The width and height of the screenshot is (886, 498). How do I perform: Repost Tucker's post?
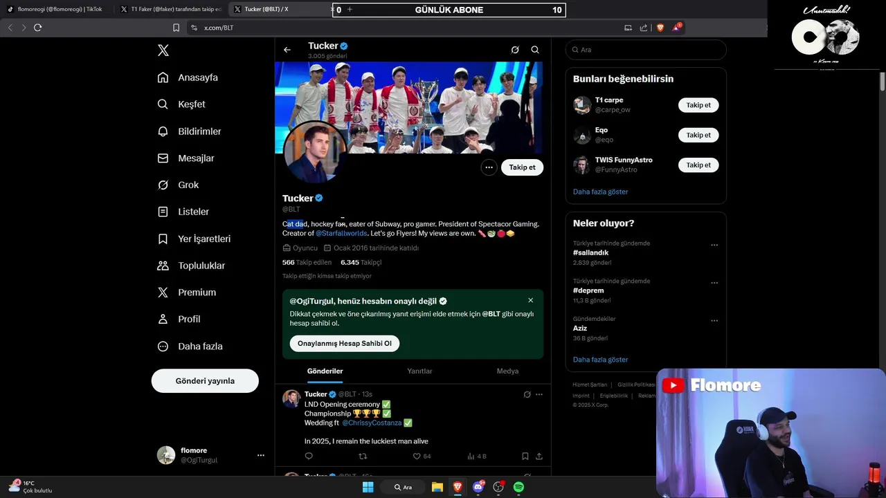coord(363,456)
